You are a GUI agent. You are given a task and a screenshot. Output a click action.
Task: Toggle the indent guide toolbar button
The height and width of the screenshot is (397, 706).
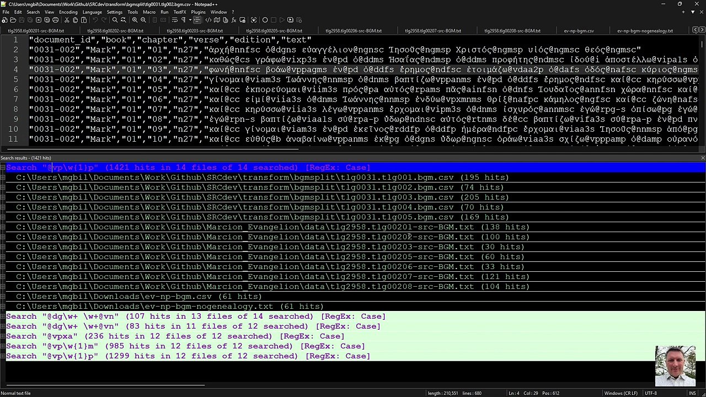point(197,20)
